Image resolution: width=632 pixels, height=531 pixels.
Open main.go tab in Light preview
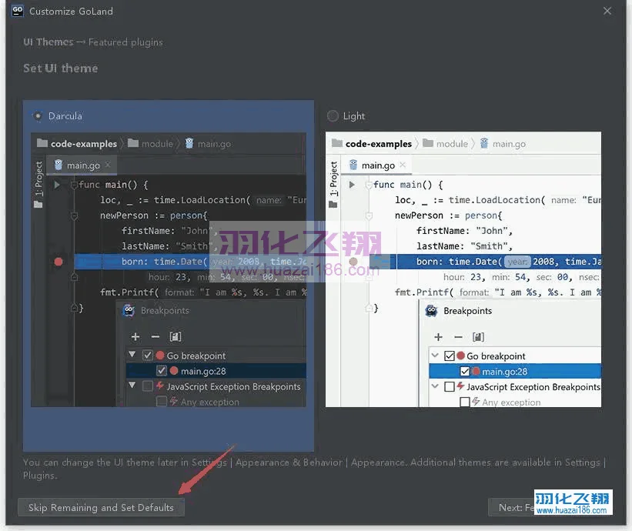pyautogui.click(x=378, y=165)
